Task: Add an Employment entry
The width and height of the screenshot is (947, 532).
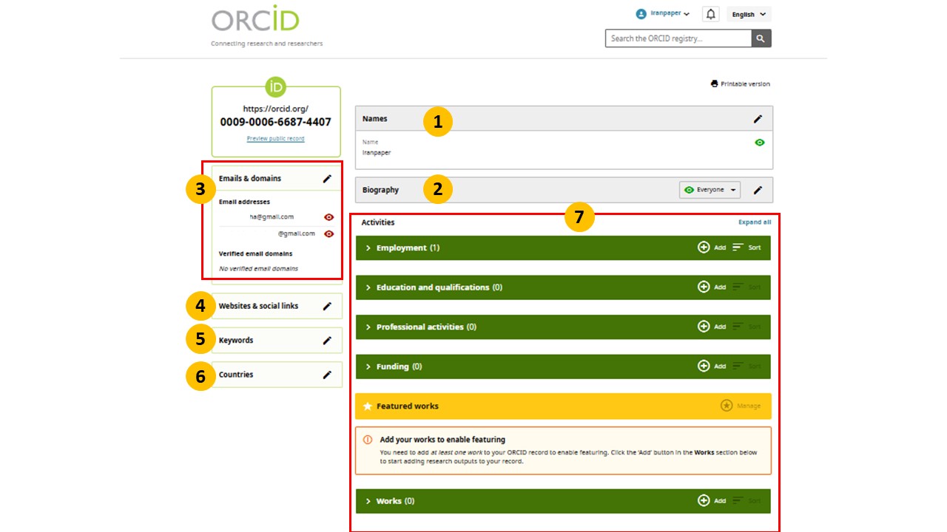Action: click(712, 248)
